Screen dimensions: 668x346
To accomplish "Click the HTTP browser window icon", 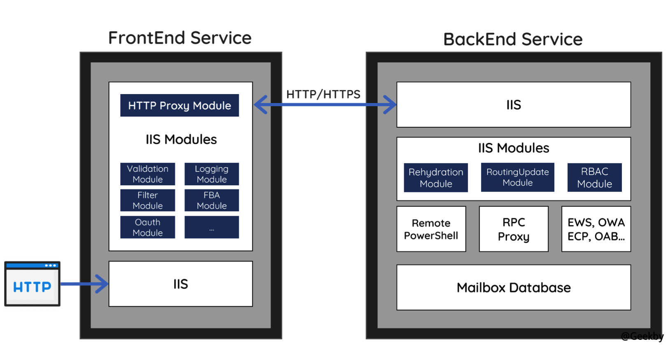I will click(32, 284).
